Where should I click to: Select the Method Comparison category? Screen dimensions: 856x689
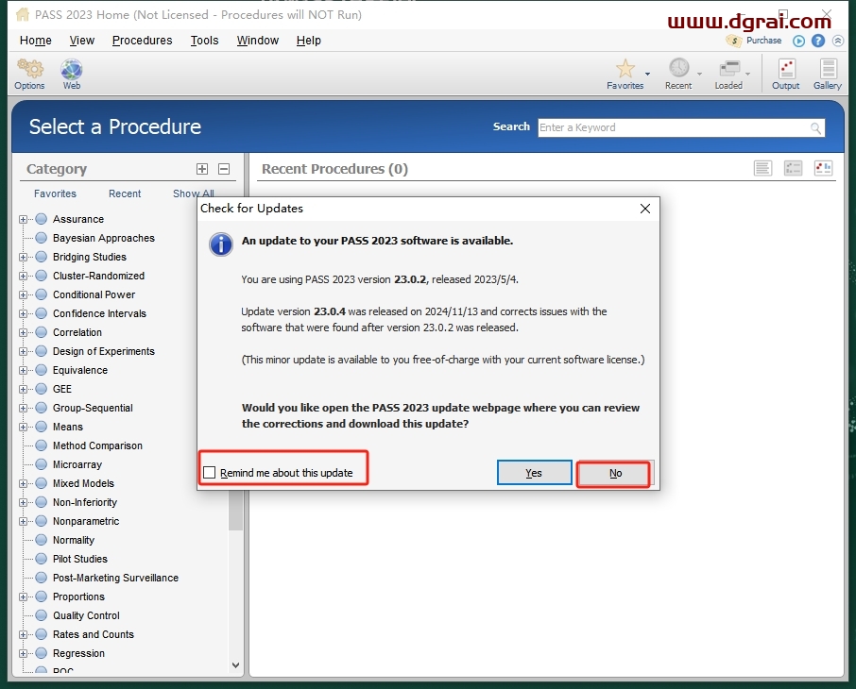(x=97, y=445)
